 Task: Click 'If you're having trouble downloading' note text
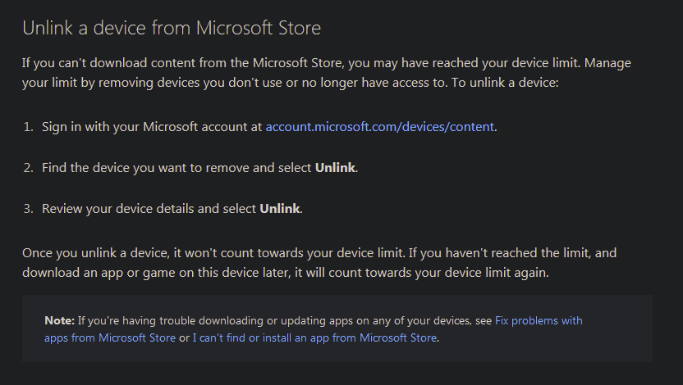(x=171, y=320)
